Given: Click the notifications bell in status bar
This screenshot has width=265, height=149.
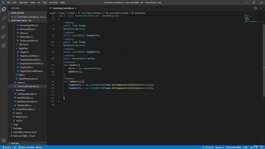Looking at the screenshot, I should (x=261, y=147).
